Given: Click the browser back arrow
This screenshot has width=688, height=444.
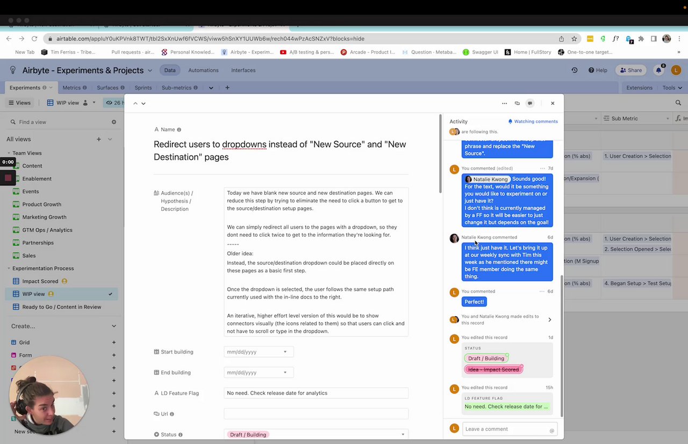Looking at the screenshot, I should (9, 39).
